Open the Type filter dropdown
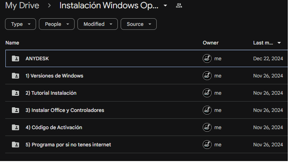The height and width of the screenshot is (165, 295). [x=21, y=24]
